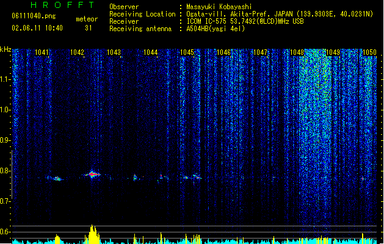Click the Receiver label
Viewport: 384px width, 244px height.
coord(124,21)
